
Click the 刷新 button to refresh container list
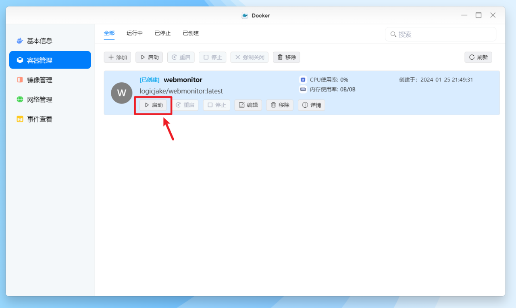point(478,57)
